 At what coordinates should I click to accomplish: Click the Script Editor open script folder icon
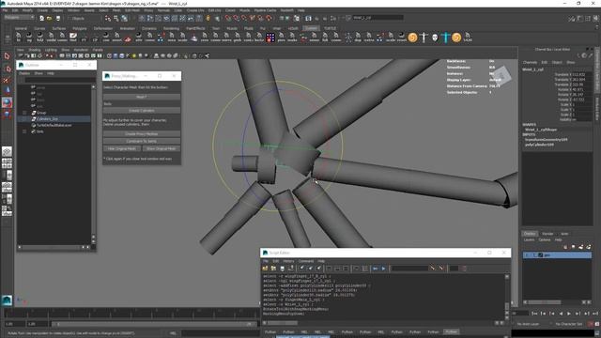pos(265,269)
